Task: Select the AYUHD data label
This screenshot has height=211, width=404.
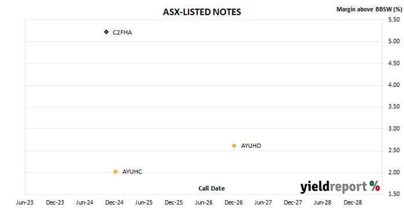Action: (x=251, y=146)
